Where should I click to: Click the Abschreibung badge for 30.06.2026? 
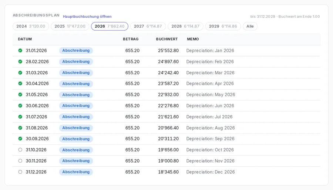tap(76, 106)
